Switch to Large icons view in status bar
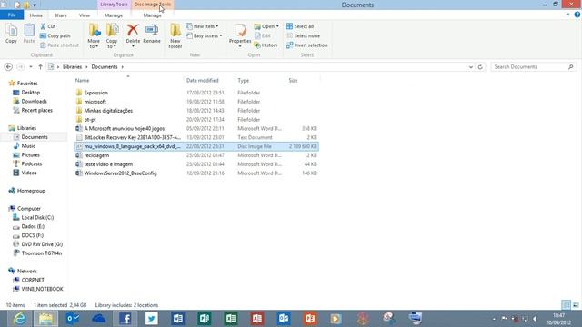The height and width of the screenshot is (327, 582). pyautogui.click(x=576, y=305)
